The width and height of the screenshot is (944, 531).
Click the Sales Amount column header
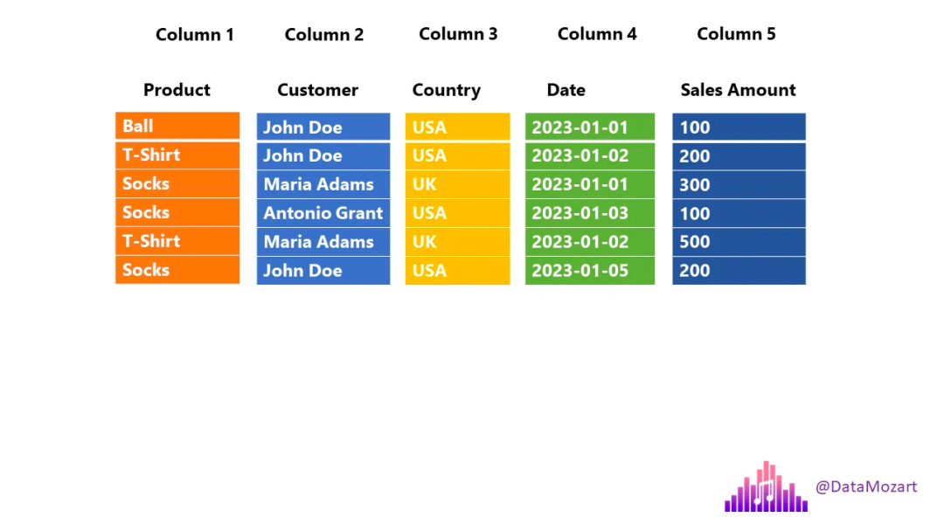738,90
